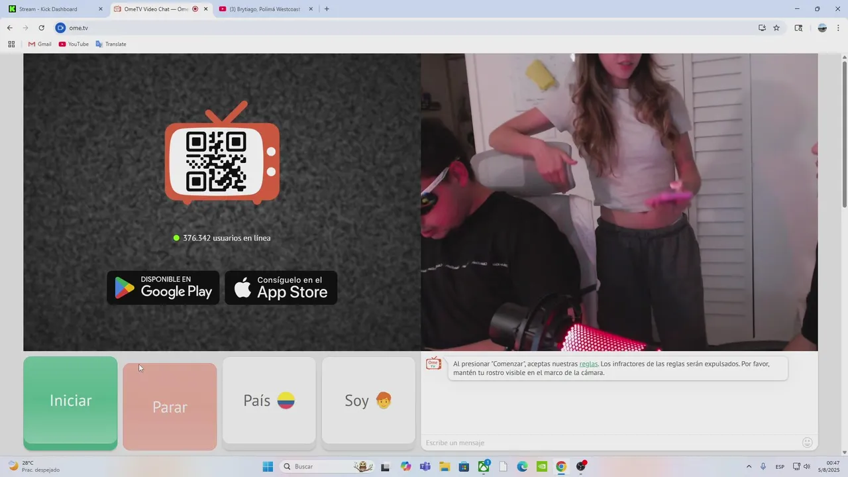The image size is (848, 477).
Task: Open the blank document icon in taskbar
Action: [503, 466]
